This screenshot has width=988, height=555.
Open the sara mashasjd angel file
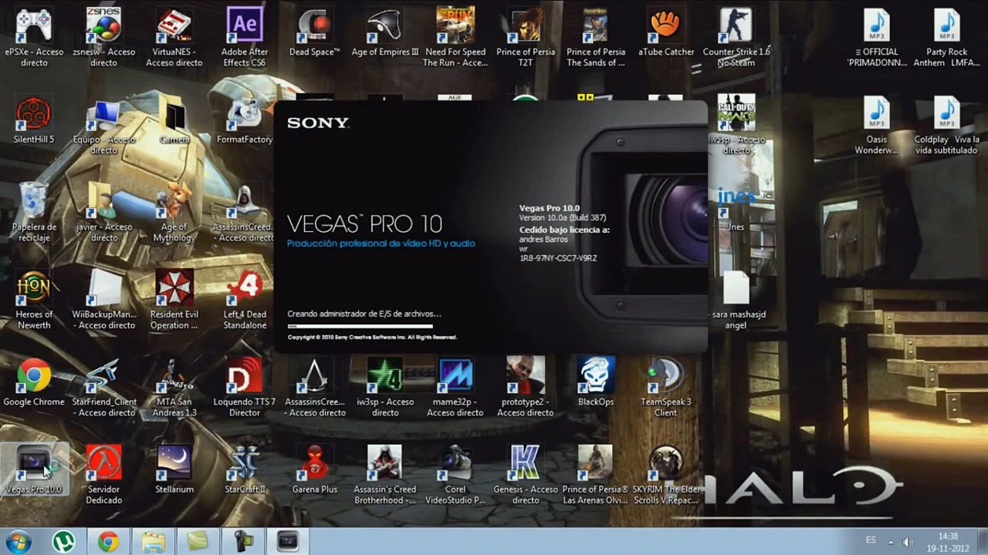[736, 299]
